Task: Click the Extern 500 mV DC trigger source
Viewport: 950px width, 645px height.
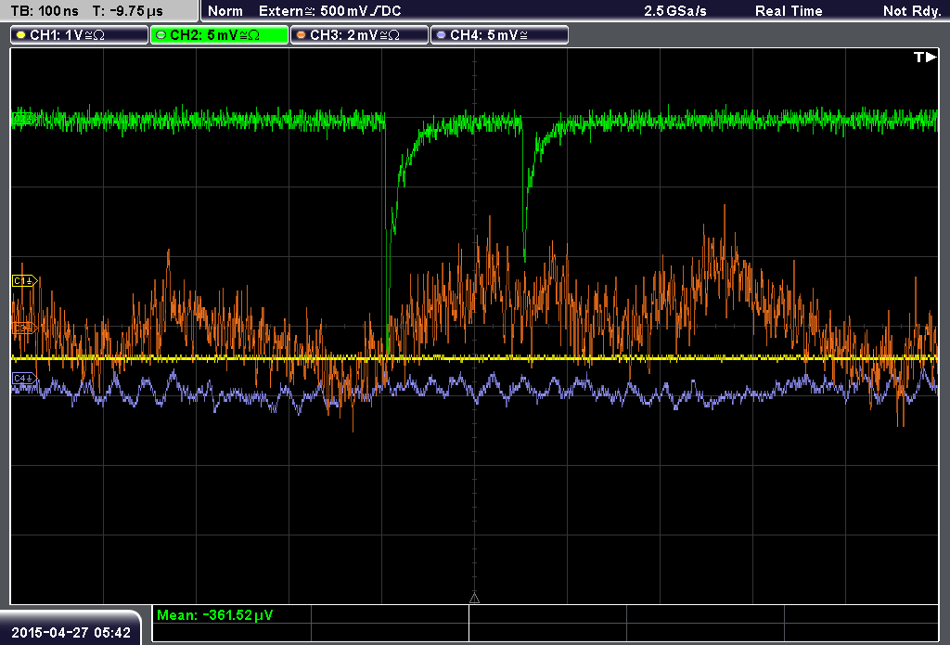Action: point(329,11)
